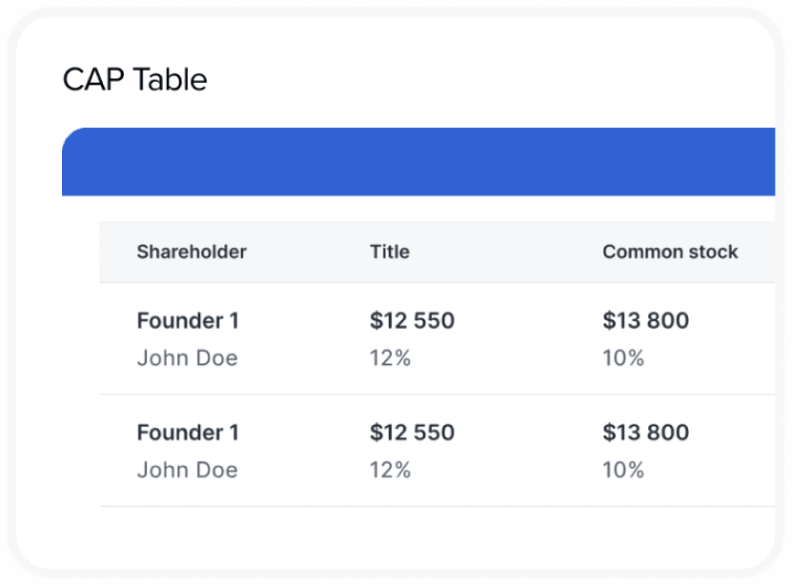Screen dimensions: 792x586
Task: Click $13 800 in the second row
Action: coord(645,433)
